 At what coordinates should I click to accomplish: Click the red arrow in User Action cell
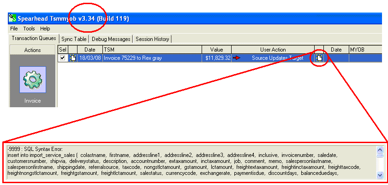(x=237, y=58)
